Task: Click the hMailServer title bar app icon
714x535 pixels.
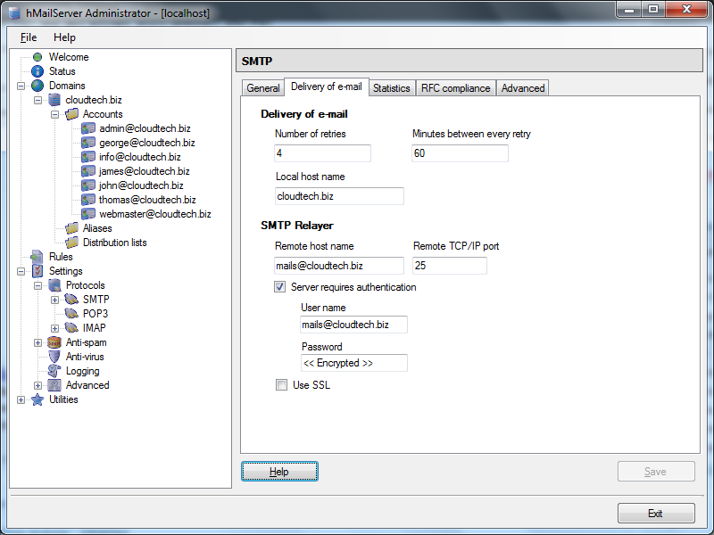Action: pos(14,12)
